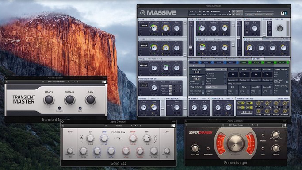Click the Mix knob in Supercharger
Image resolution: width=302 pixels, height=170 pixels.
[276, 135]
